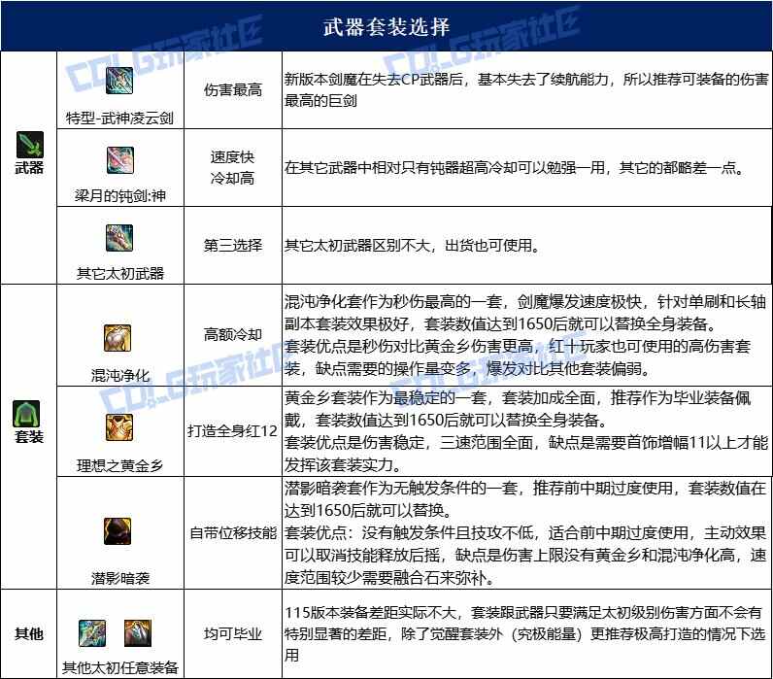The width and height of the screenshot is (773, 679).
Task: Select the 梁月的钝剑:神 label
Action: 119,196
